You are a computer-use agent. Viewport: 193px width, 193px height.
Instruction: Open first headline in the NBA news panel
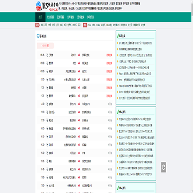[x=135, y=119]
